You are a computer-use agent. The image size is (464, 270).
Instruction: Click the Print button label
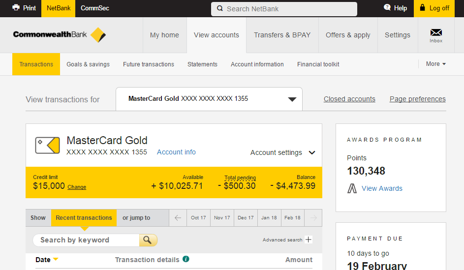pyautogui.click(x=30, y=8)
